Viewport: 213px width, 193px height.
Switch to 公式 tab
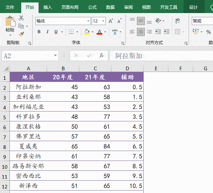[x=92, y=7]
